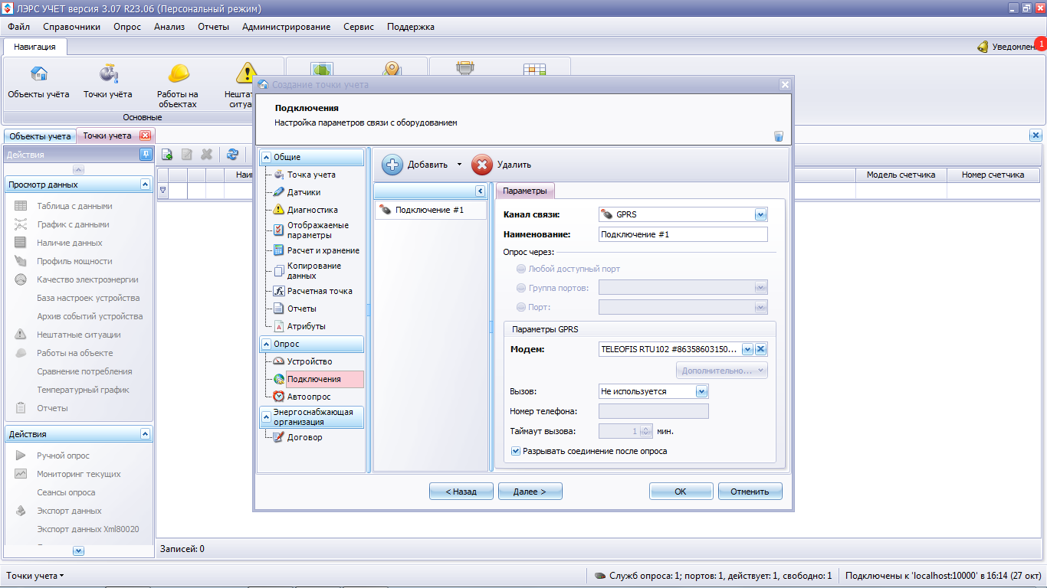
Task: Select Порт radio button
Action: click(x=521, y=307)
